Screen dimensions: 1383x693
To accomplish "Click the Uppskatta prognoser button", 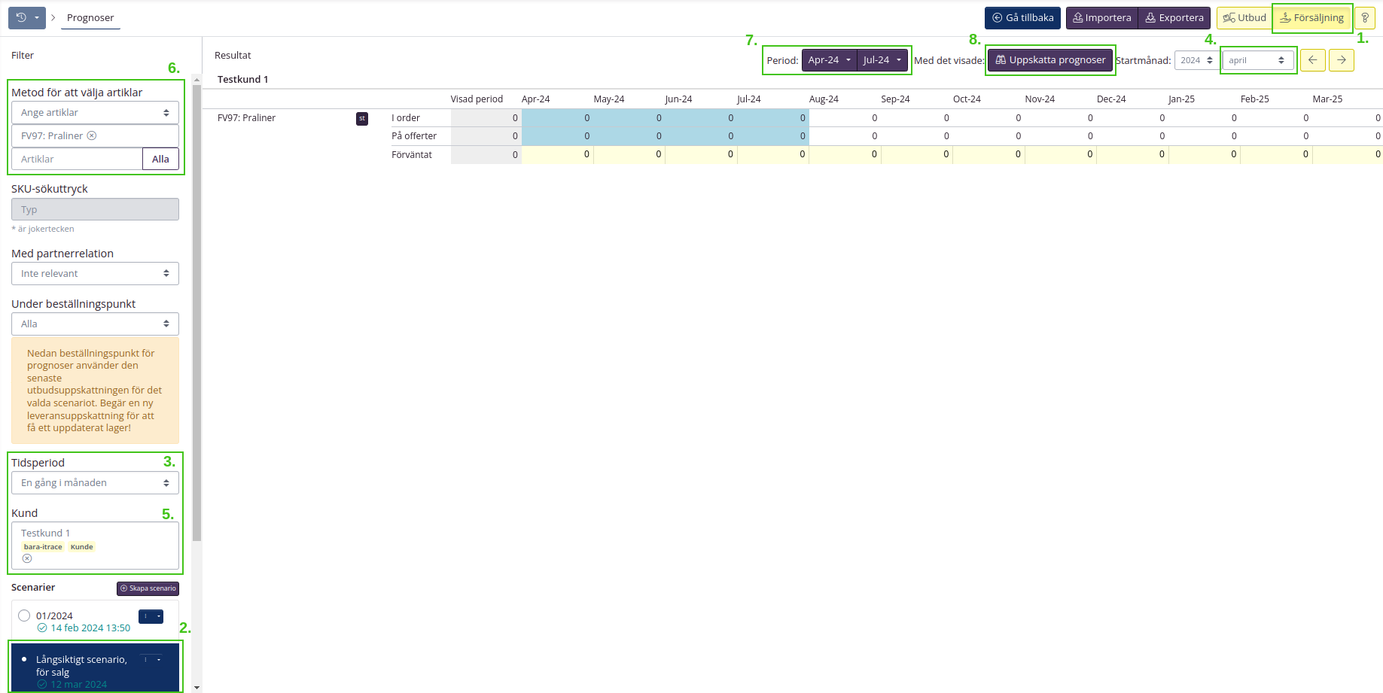I will (x=1050, y=60).
